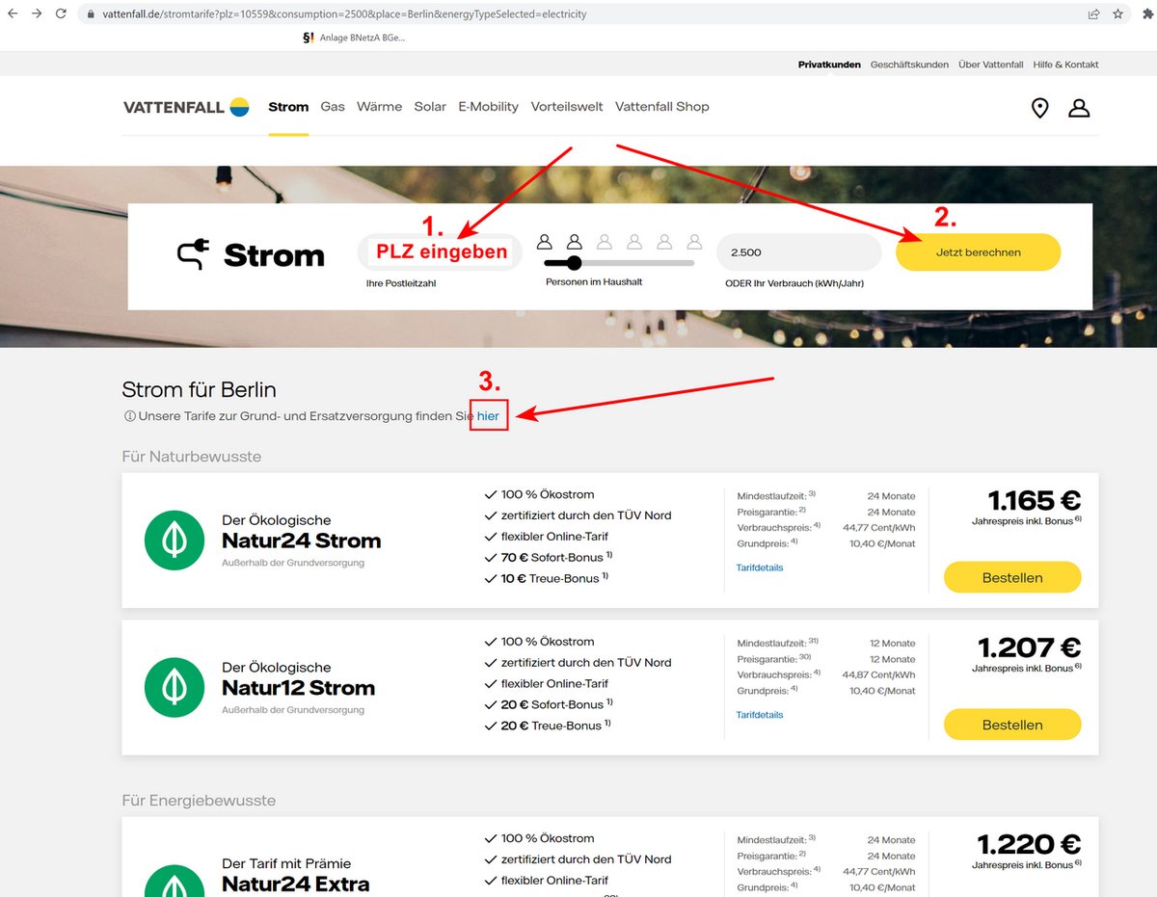The image size is (1157, 897).
Task: Open Hilfe & Kontakt link
Action: pyautogui.click(x=1066, y=65)
